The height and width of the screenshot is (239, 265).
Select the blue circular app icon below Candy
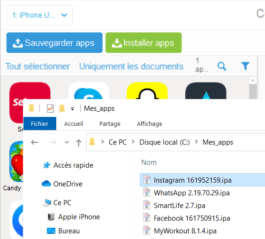17,220
